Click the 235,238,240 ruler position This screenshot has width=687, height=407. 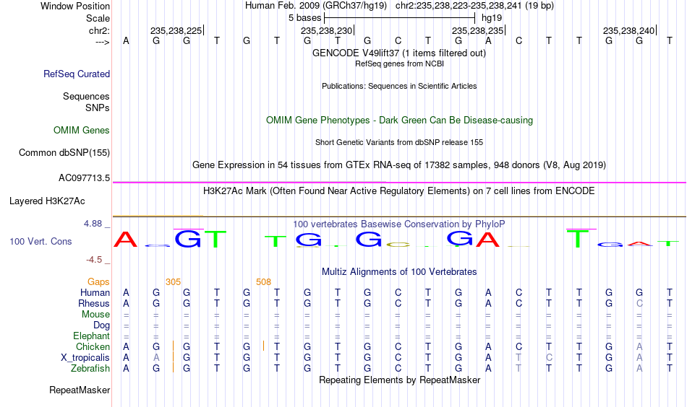pos(629,30)
